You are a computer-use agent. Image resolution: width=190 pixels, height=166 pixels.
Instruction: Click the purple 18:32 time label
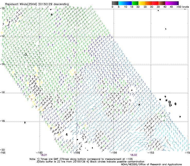(x=134, y=155)
